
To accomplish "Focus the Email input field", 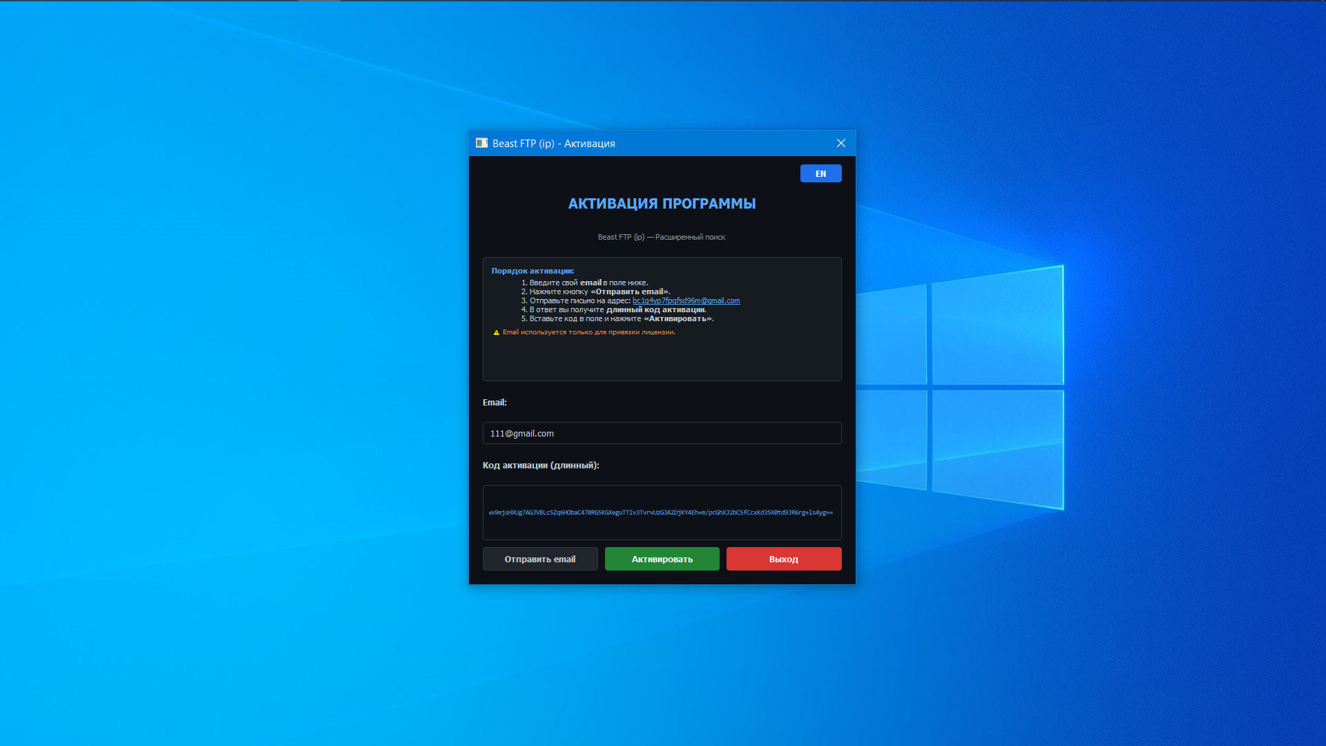I will pyautogui.click(x=662, y=433).
